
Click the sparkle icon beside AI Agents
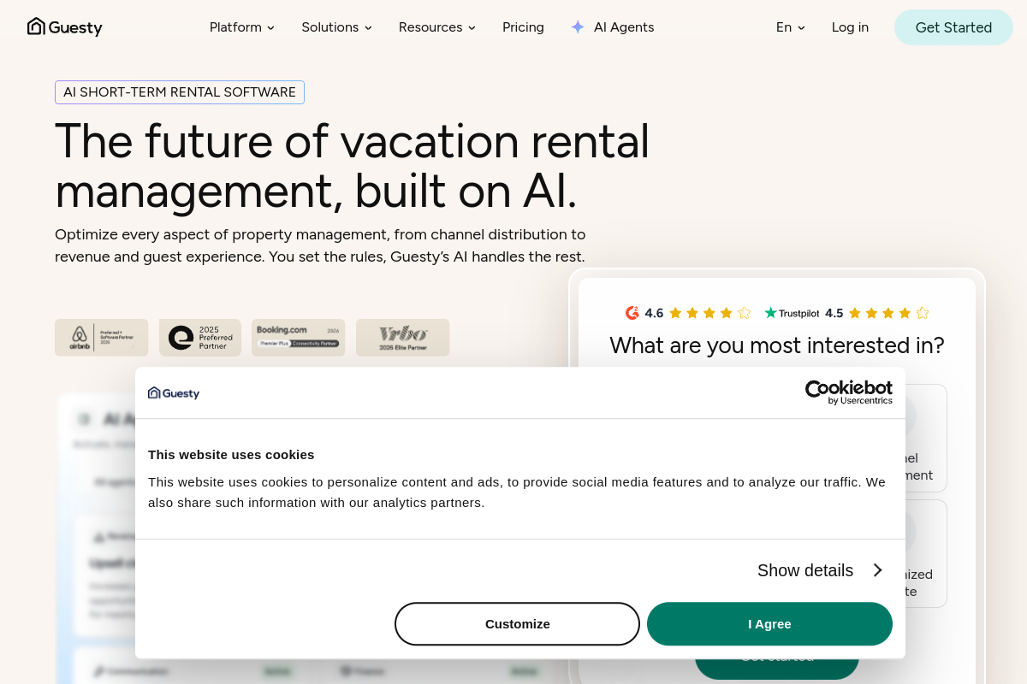(578, 27)
